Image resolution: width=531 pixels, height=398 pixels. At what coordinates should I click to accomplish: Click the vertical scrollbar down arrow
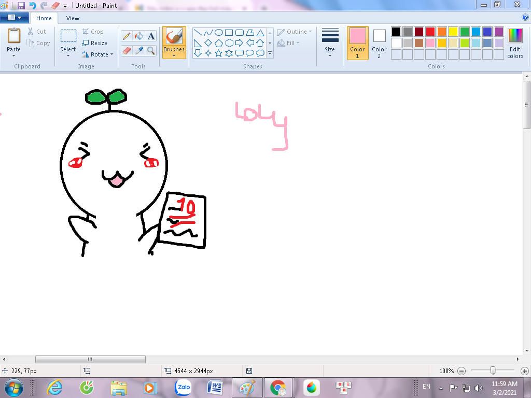(527, 351)
